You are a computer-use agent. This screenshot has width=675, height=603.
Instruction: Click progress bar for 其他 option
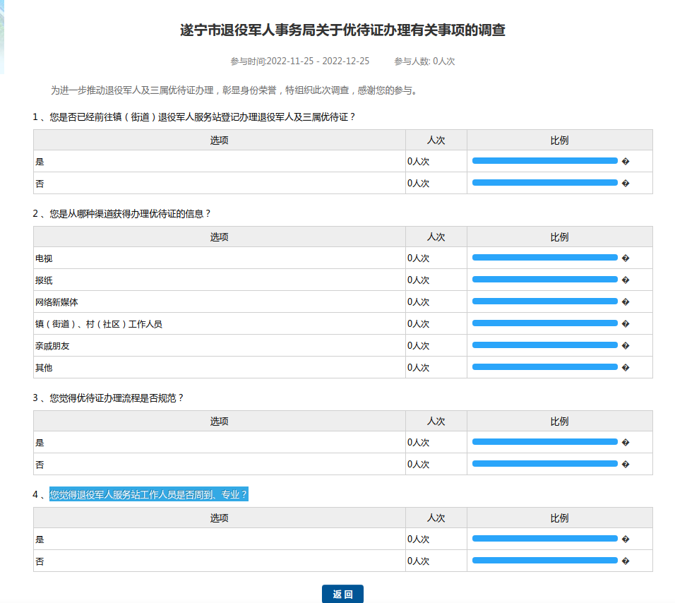point(544,367)
